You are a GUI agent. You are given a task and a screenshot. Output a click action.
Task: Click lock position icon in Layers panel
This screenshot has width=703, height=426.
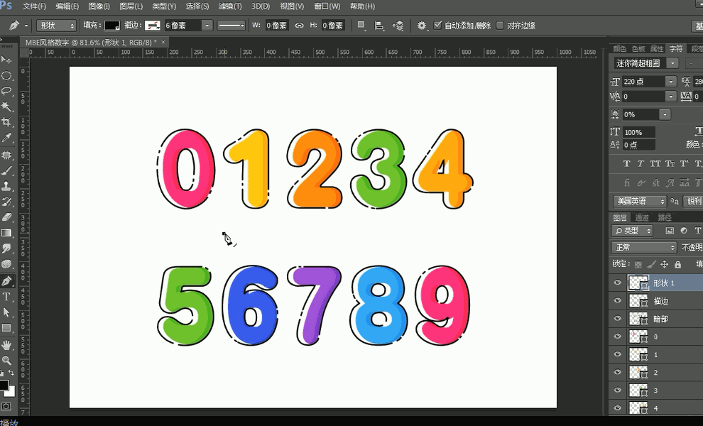(x=665, y=264)
